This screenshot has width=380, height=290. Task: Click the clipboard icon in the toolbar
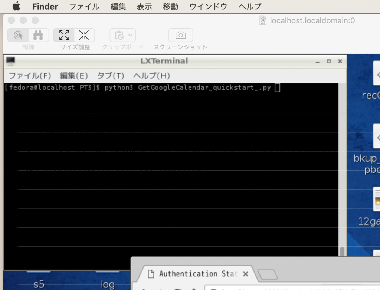coord(119,34)
